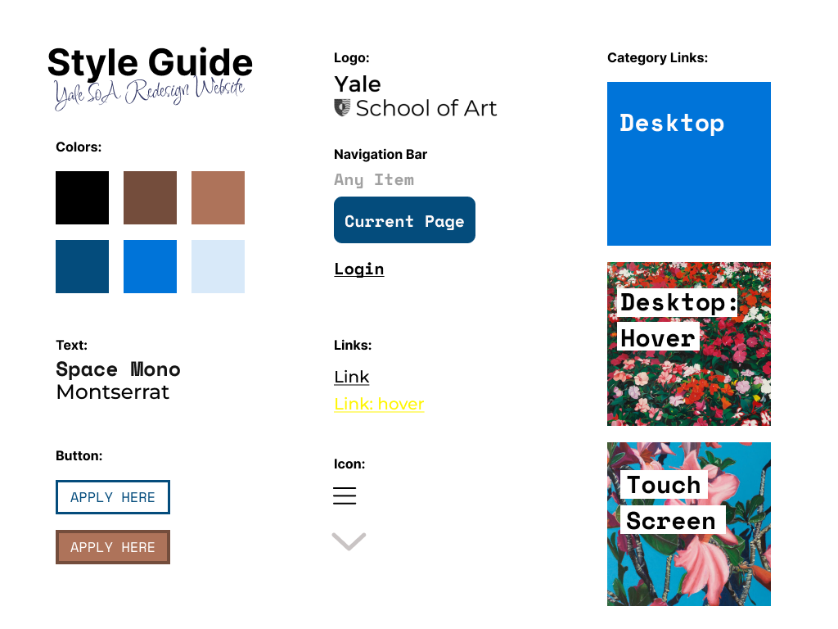Select the navy blue color swatch
The height and width of the screenshot is (629, 838).
point(83,266)
